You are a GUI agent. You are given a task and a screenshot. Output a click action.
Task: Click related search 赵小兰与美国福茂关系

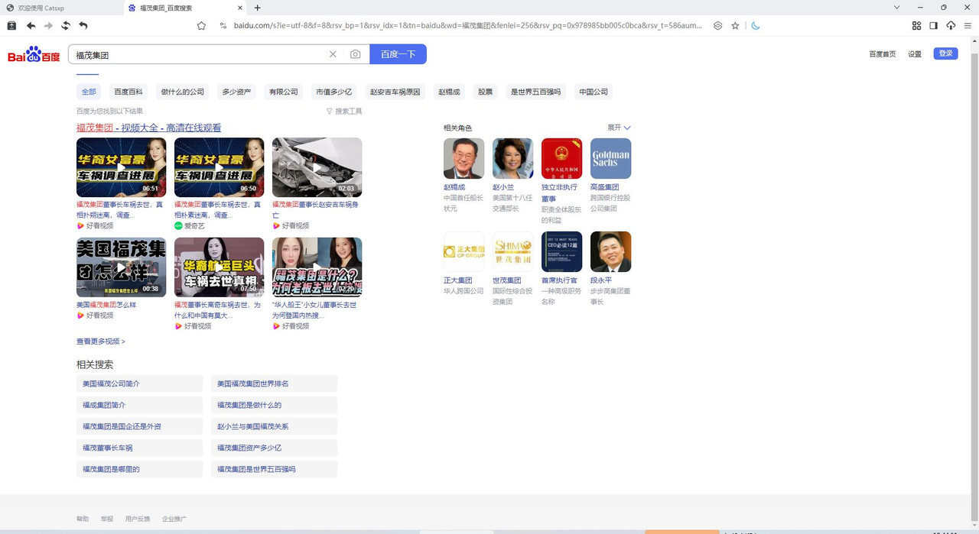point(274,426)
